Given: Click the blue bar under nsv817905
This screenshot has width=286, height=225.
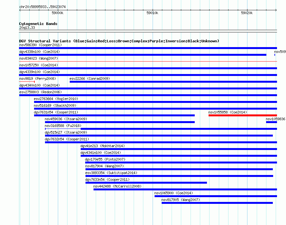Looking at the screenshot, I should pyautogui.click(x=217, y=203).
